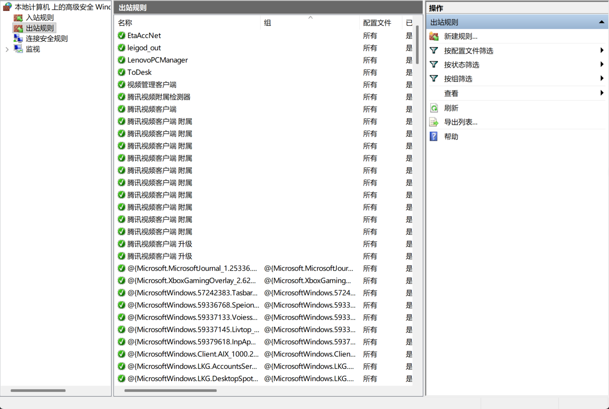Viewport: 609px width, 409px height.
Task: Click the group cell @{MicrosoftWindows.5724...
Action: 310,293
